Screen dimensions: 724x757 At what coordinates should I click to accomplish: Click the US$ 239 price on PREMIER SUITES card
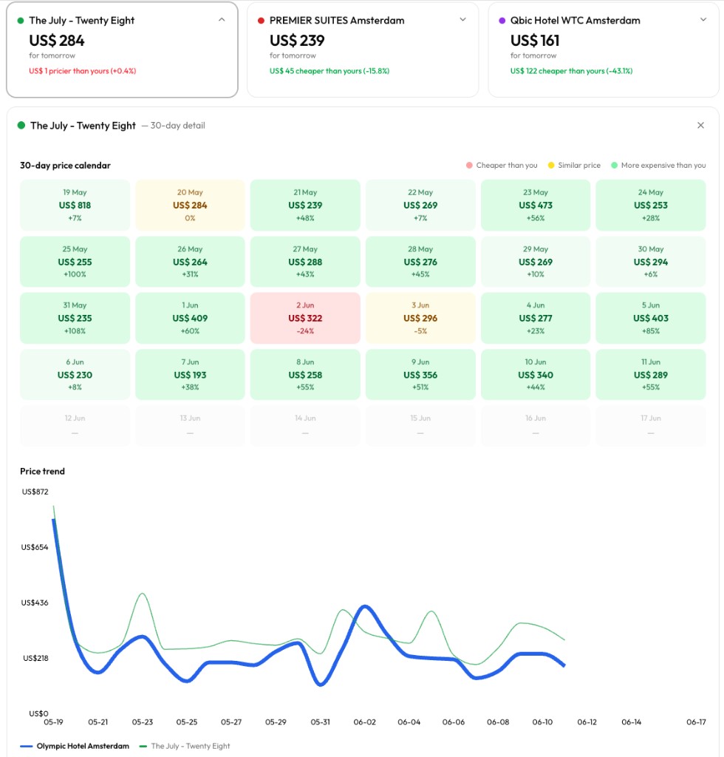tap(297, 41)
